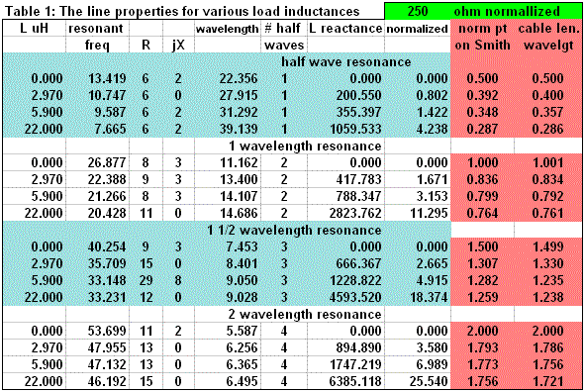
Task: Click the 'half wave resonance' section heading
Action: (345, 62)
